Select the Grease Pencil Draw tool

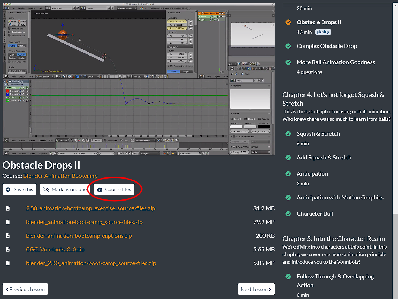[12, 21]
